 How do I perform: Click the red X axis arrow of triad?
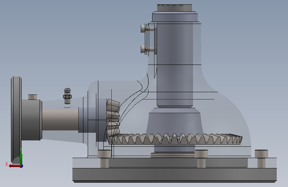[14, 166]
